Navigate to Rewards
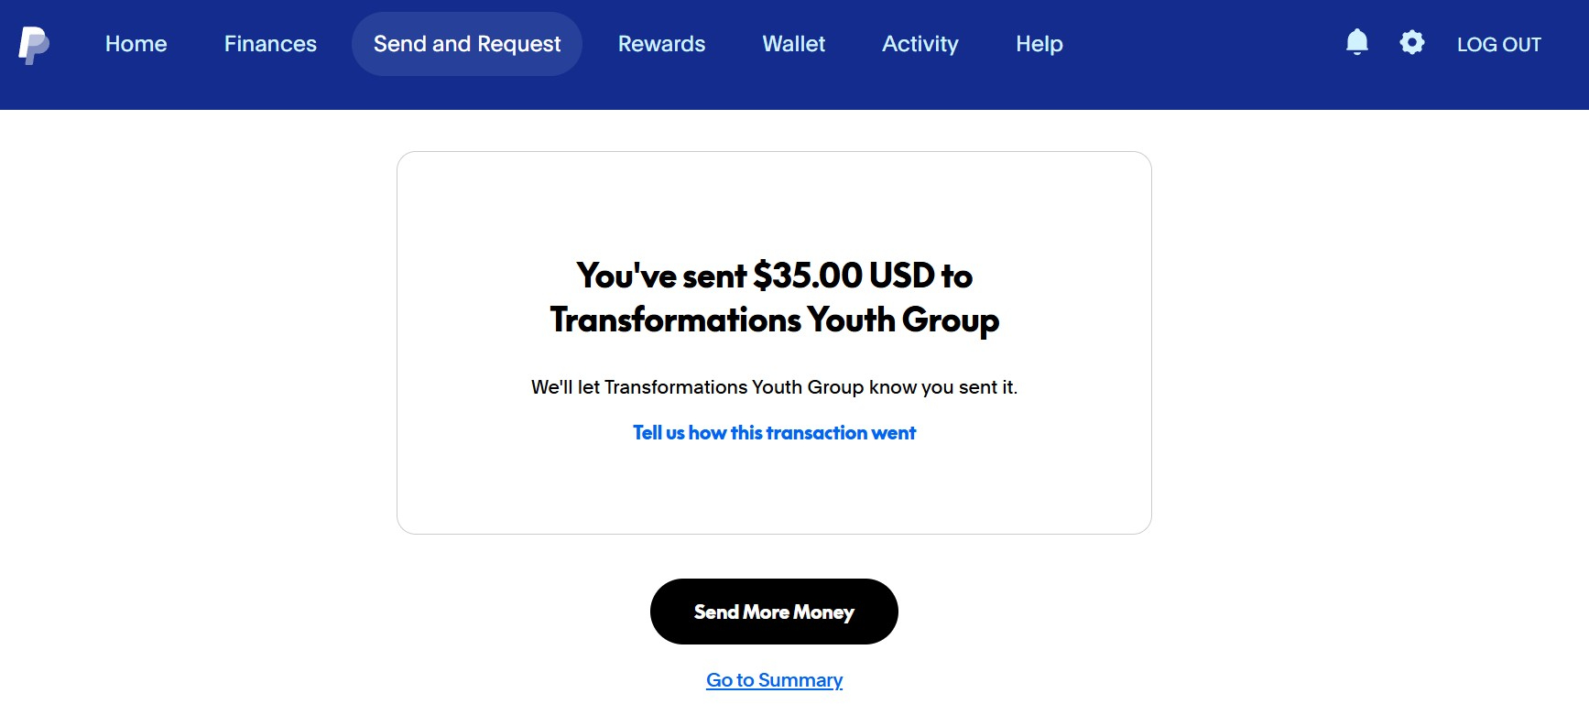 click(x=661, y=44)
